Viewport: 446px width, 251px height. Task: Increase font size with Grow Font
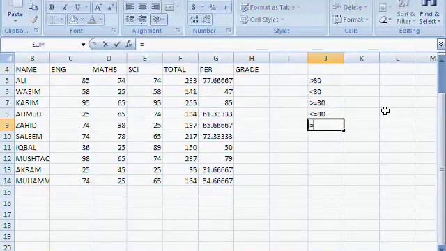pyautogui.click(x=98, y=8)
